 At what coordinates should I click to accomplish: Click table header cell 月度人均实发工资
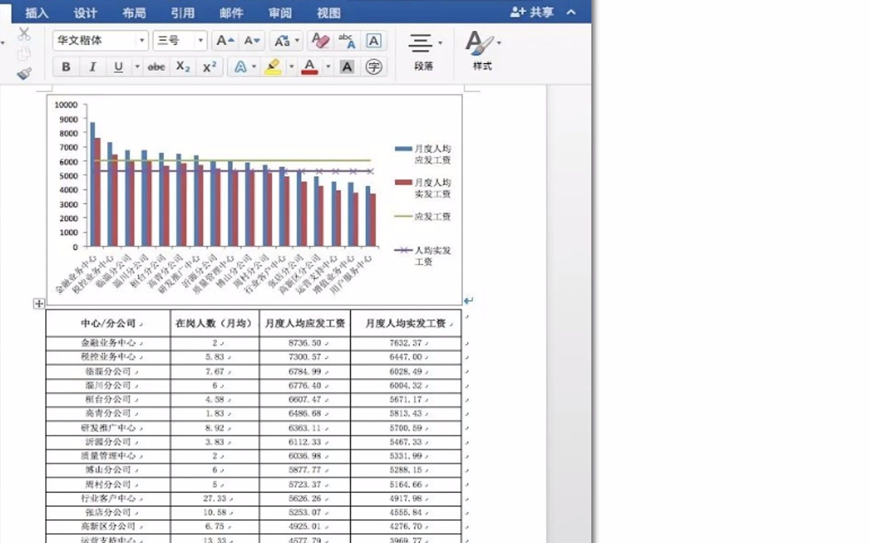tap(405, 323)
